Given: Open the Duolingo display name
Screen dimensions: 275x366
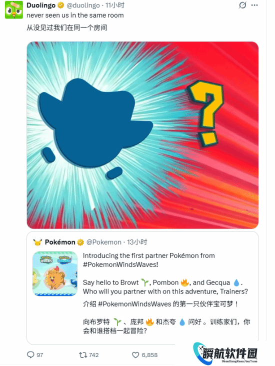Looking at the screenshot, I should tap(41, 5).
